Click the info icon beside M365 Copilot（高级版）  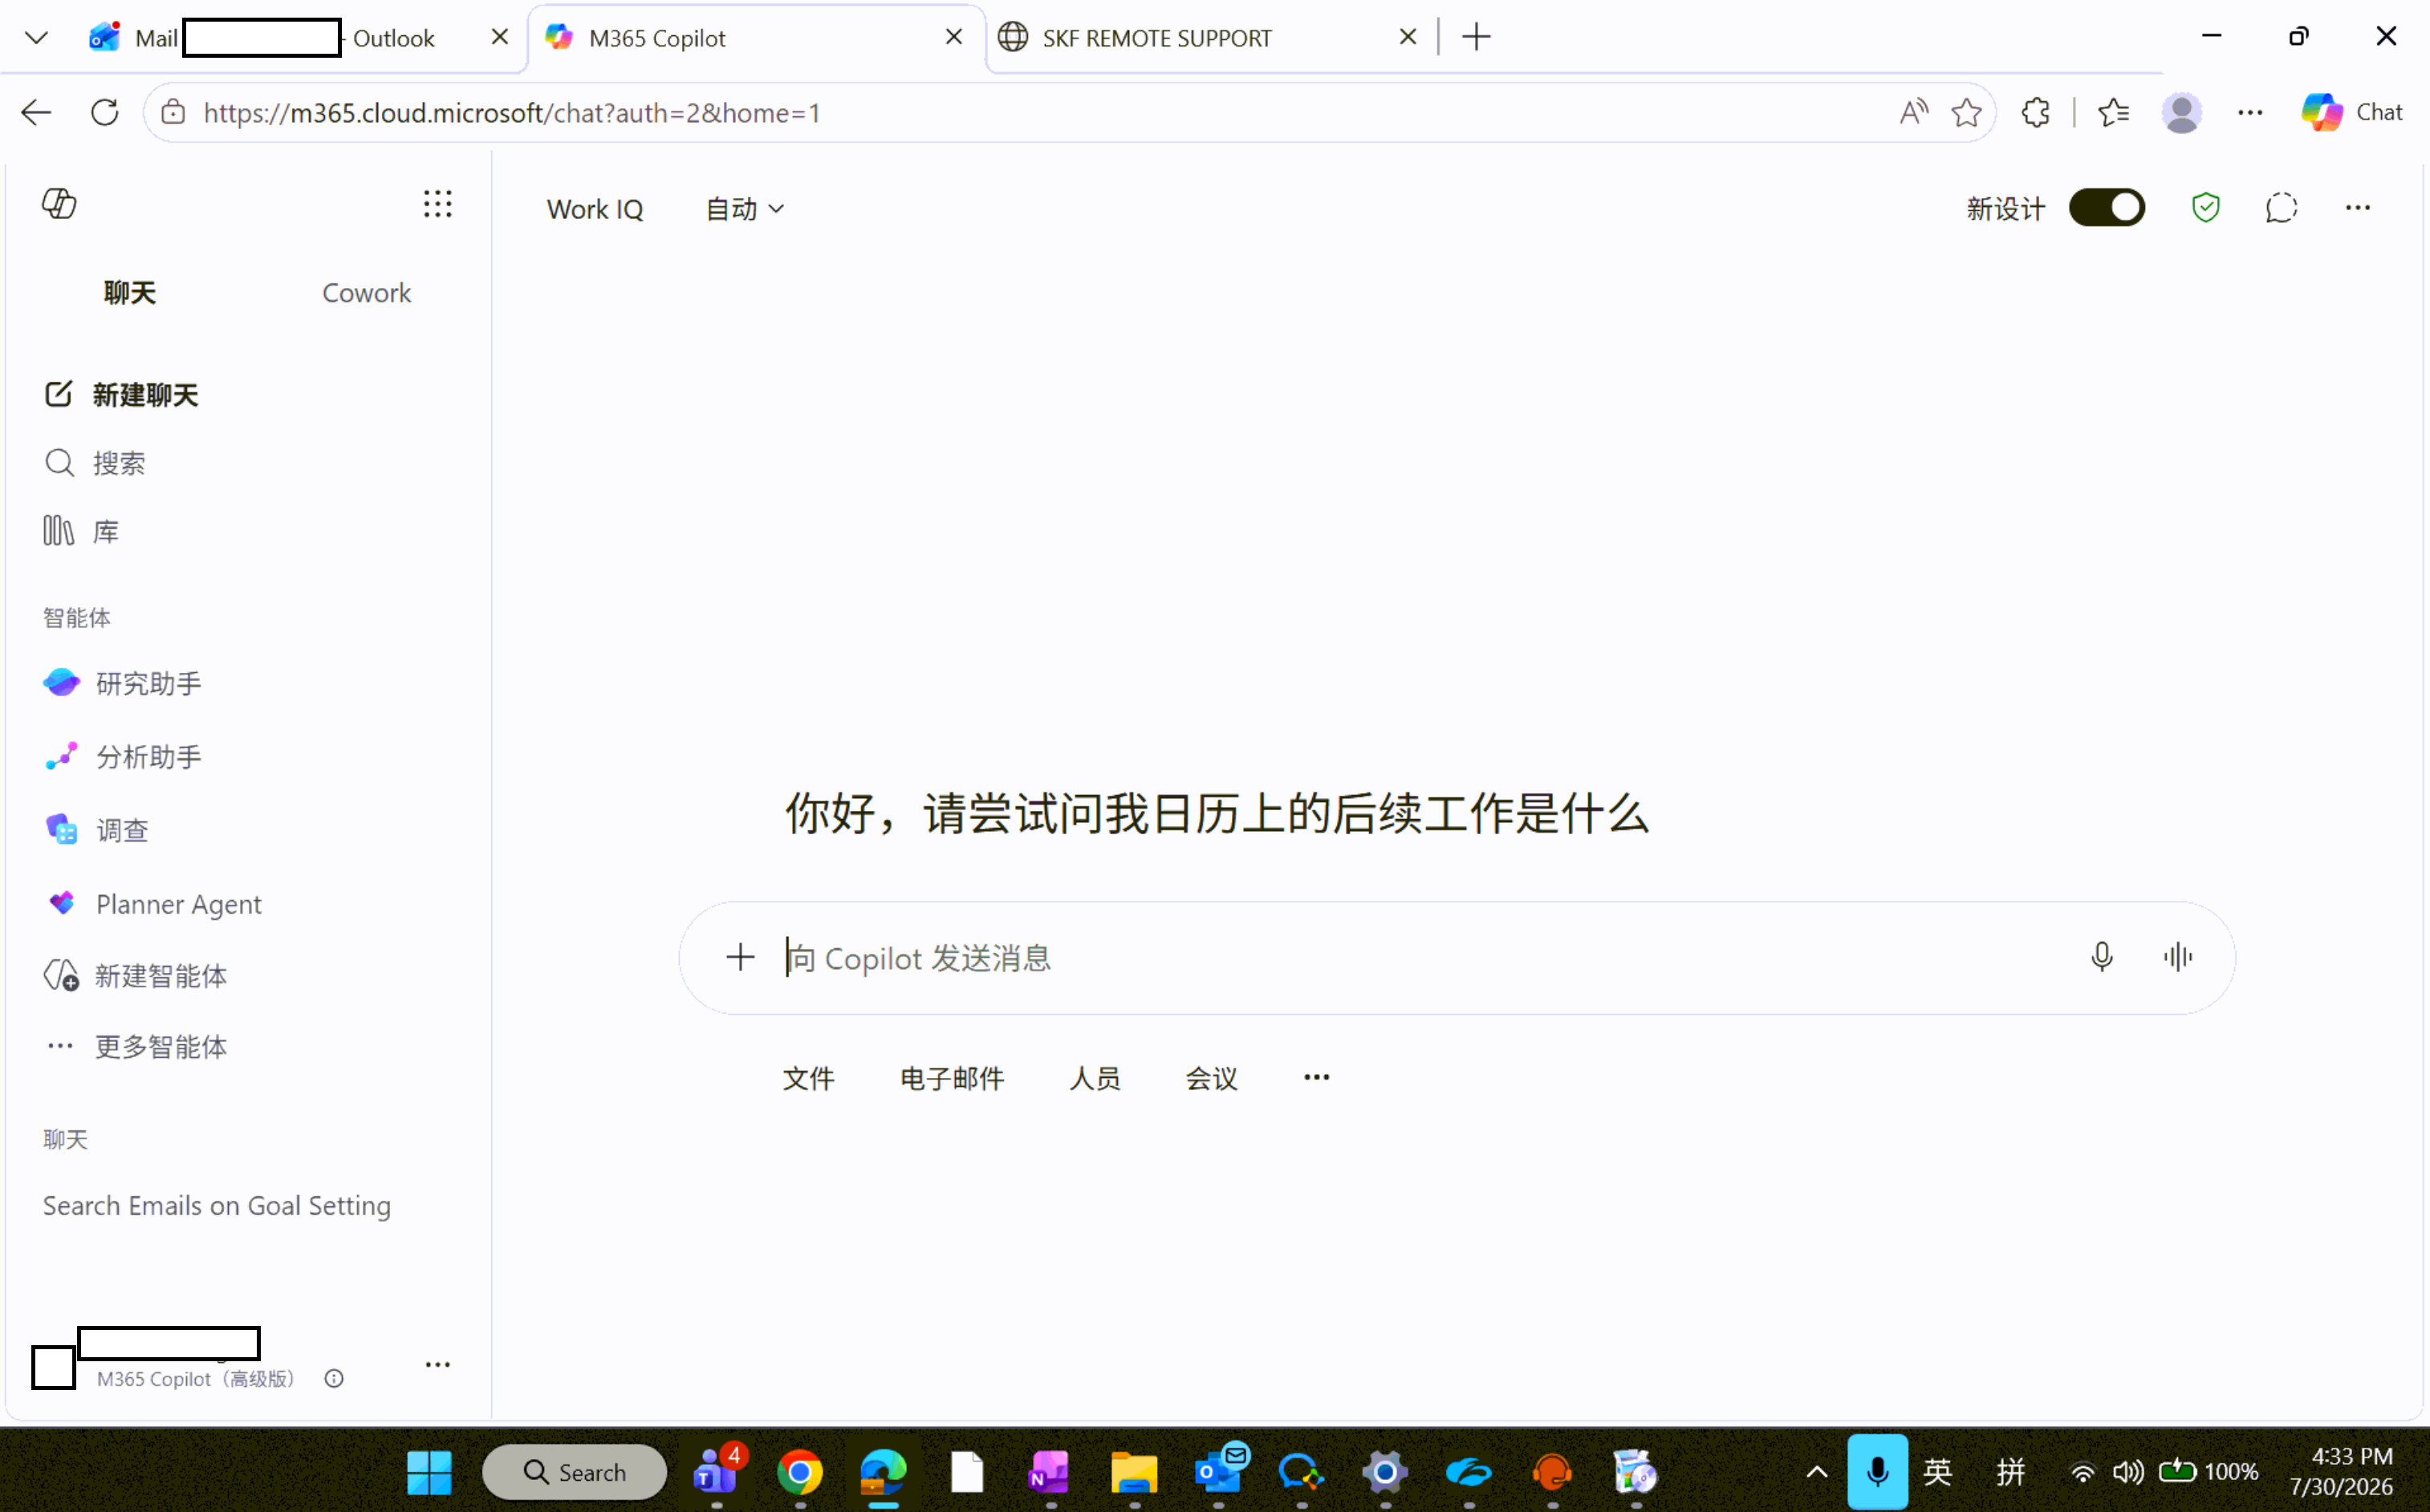tap(334, 1379)
